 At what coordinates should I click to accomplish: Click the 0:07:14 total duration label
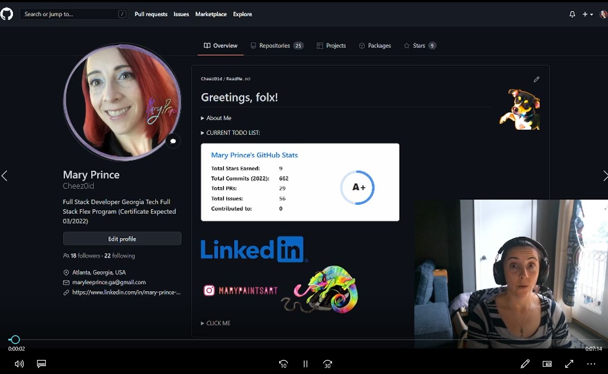593,349
